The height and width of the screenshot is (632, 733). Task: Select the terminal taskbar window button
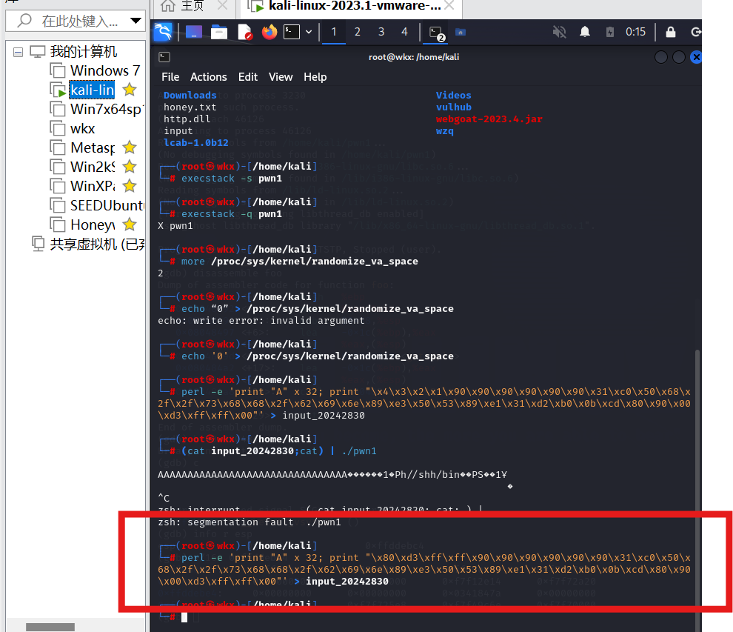(436, 33)
